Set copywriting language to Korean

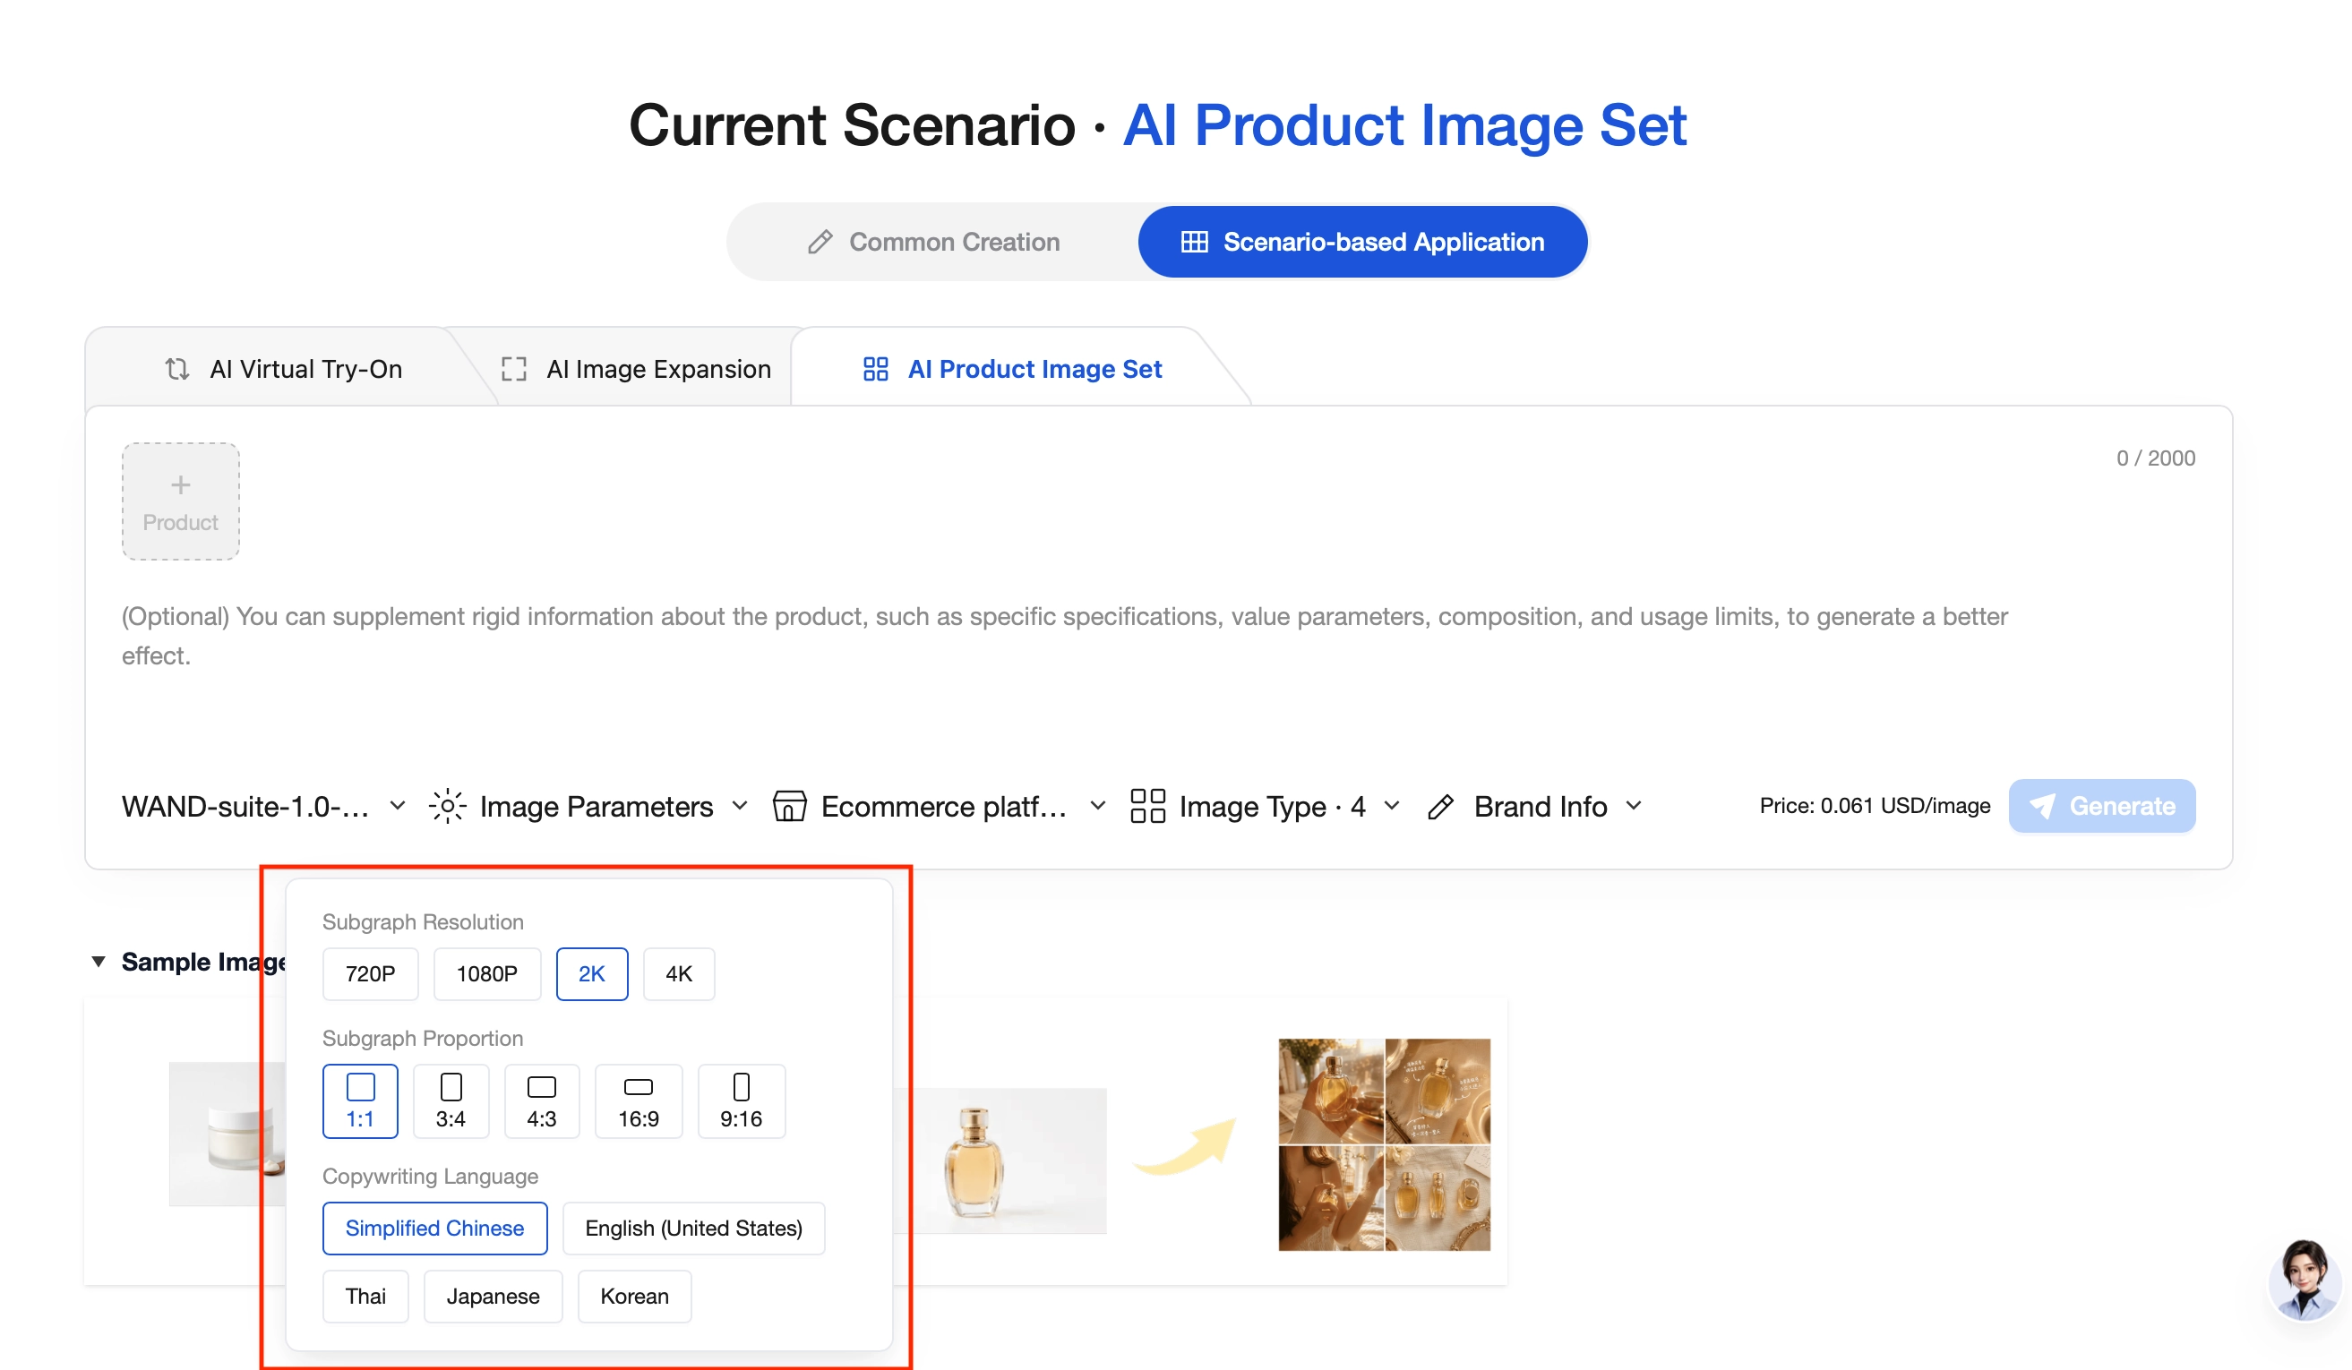point(635,1297)
